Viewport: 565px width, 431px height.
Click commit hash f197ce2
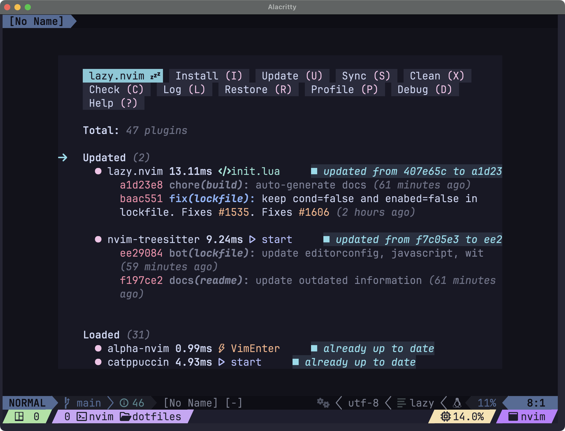pos(141,280)
